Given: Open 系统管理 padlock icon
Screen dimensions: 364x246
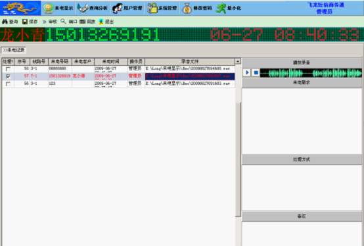Looking at the screenshot, I should [x=152, y=8].
